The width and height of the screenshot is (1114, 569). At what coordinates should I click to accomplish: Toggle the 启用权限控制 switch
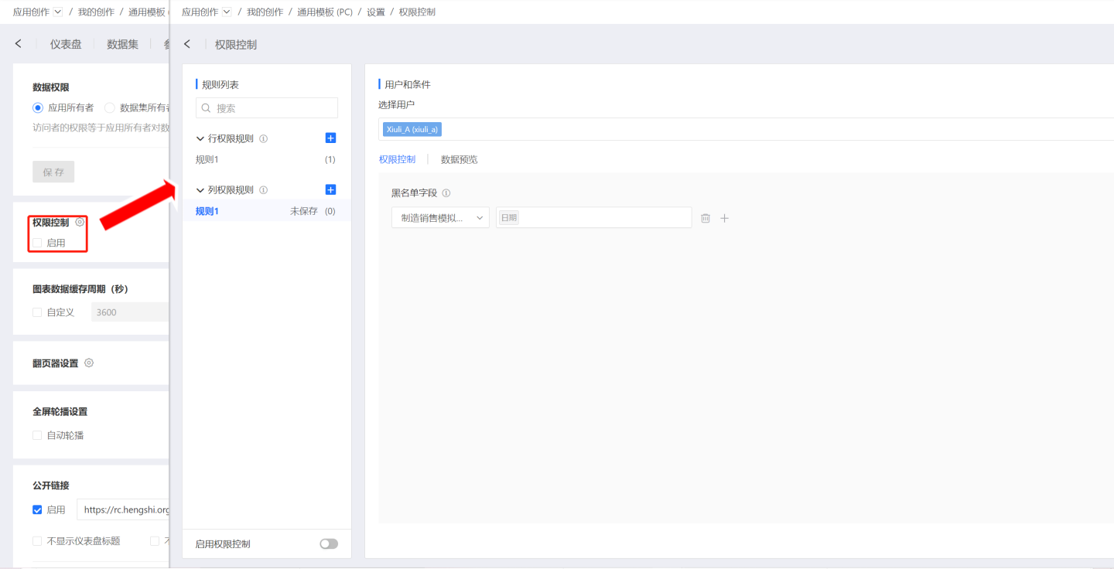329,544
